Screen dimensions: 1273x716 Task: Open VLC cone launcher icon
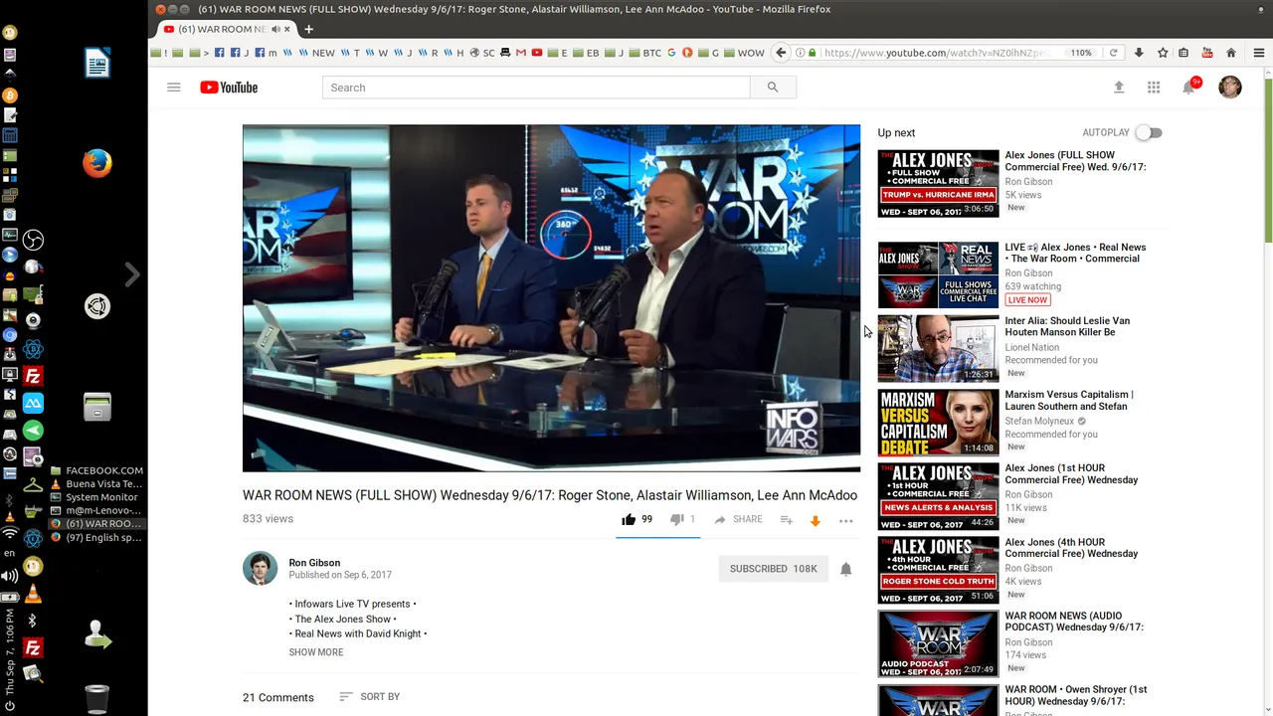tap(33, 595)
